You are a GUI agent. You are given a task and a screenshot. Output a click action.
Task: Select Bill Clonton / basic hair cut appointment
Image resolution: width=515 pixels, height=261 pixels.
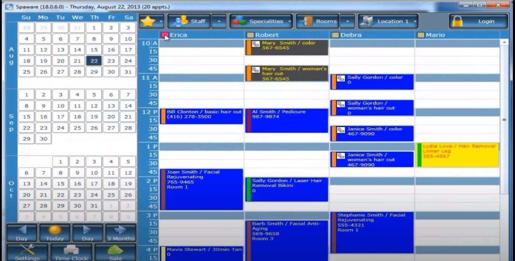(x=201, y=116)
